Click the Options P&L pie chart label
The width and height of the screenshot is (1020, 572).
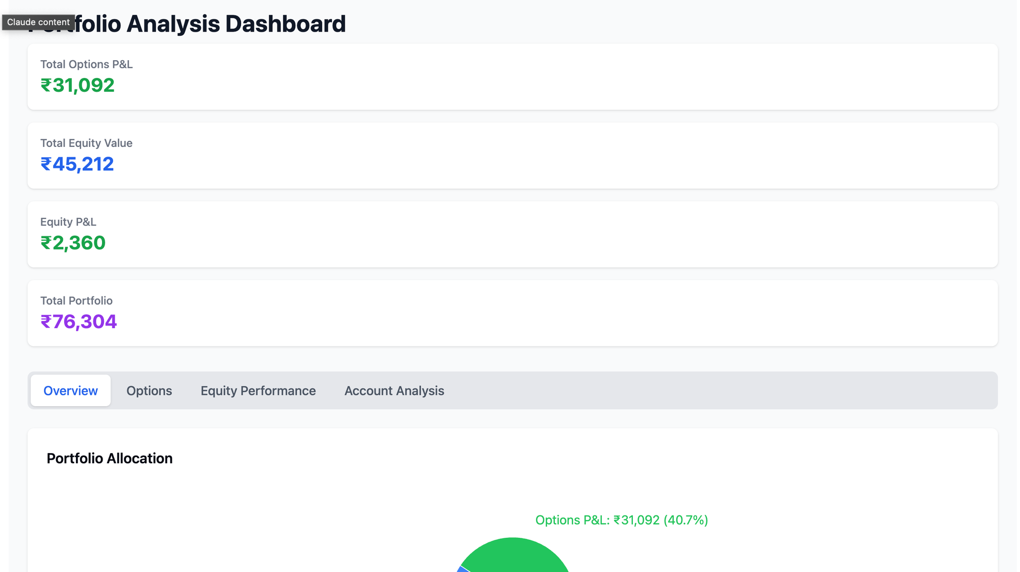coord(622,520)
